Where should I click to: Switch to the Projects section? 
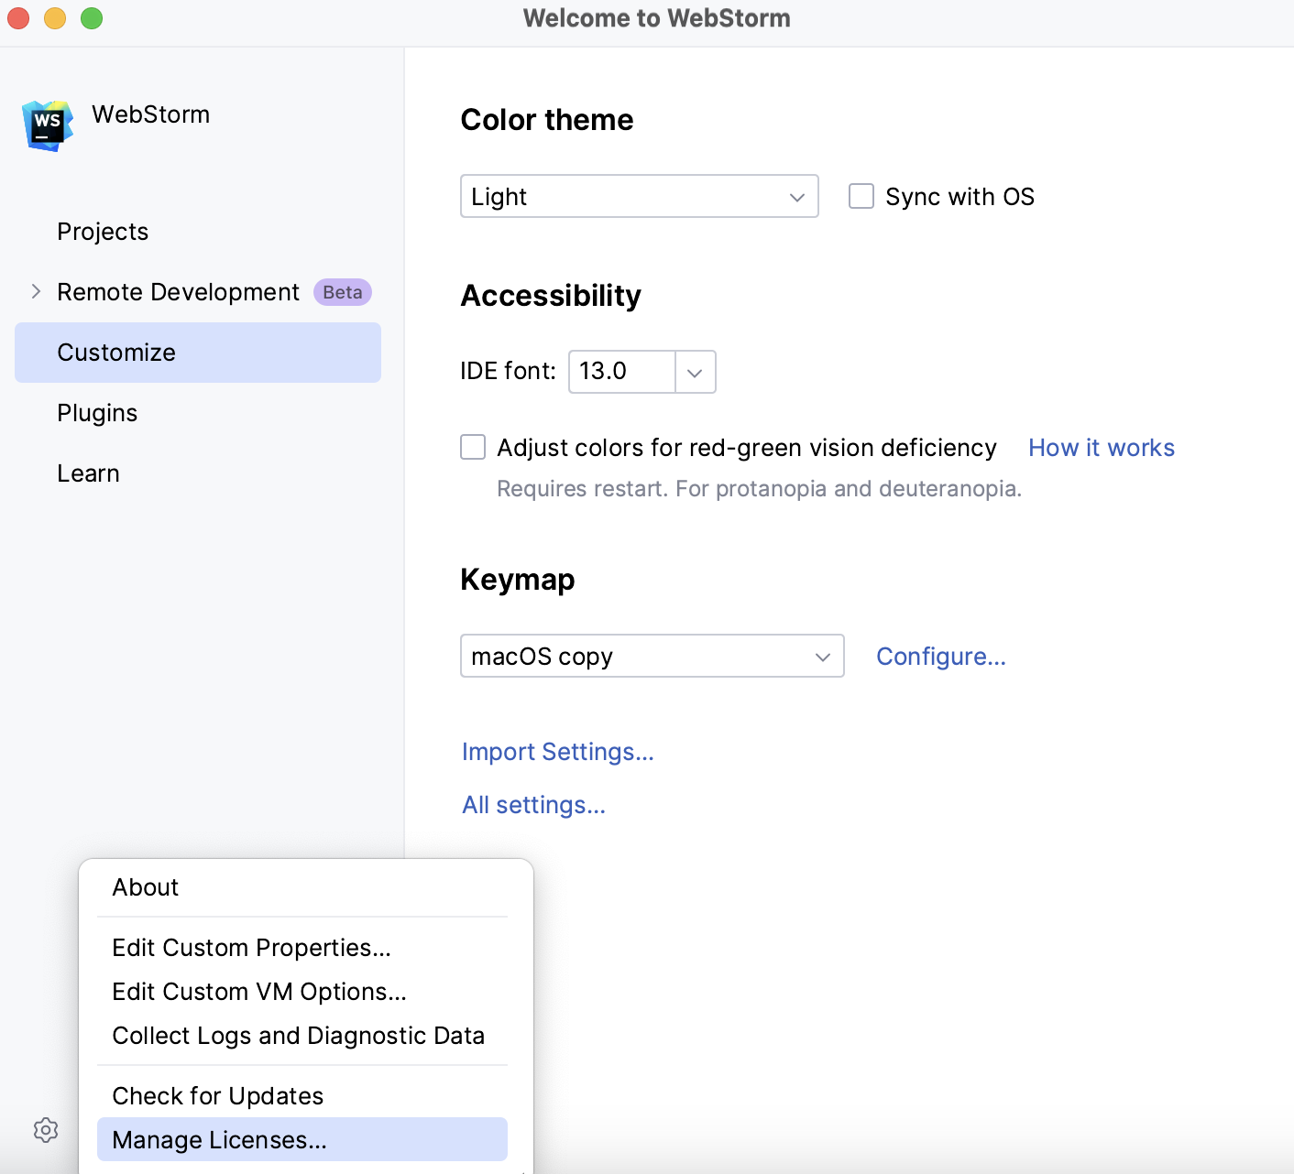[x=103, y=231]
